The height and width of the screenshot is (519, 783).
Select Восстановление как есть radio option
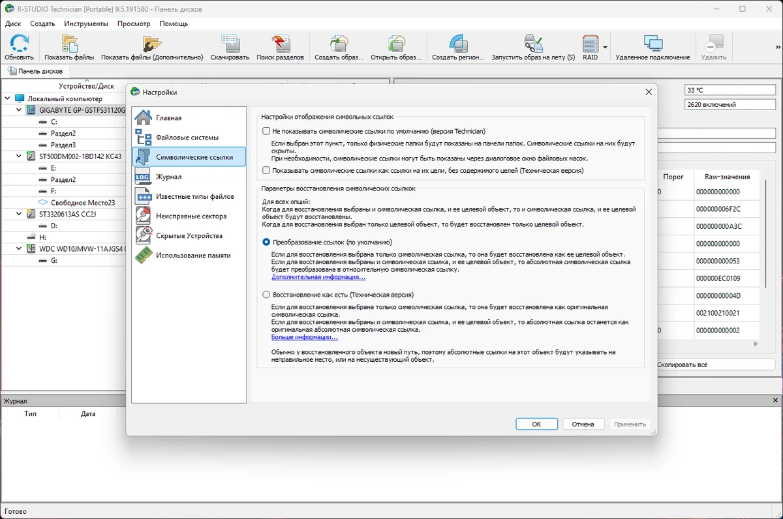coord(266,295)
